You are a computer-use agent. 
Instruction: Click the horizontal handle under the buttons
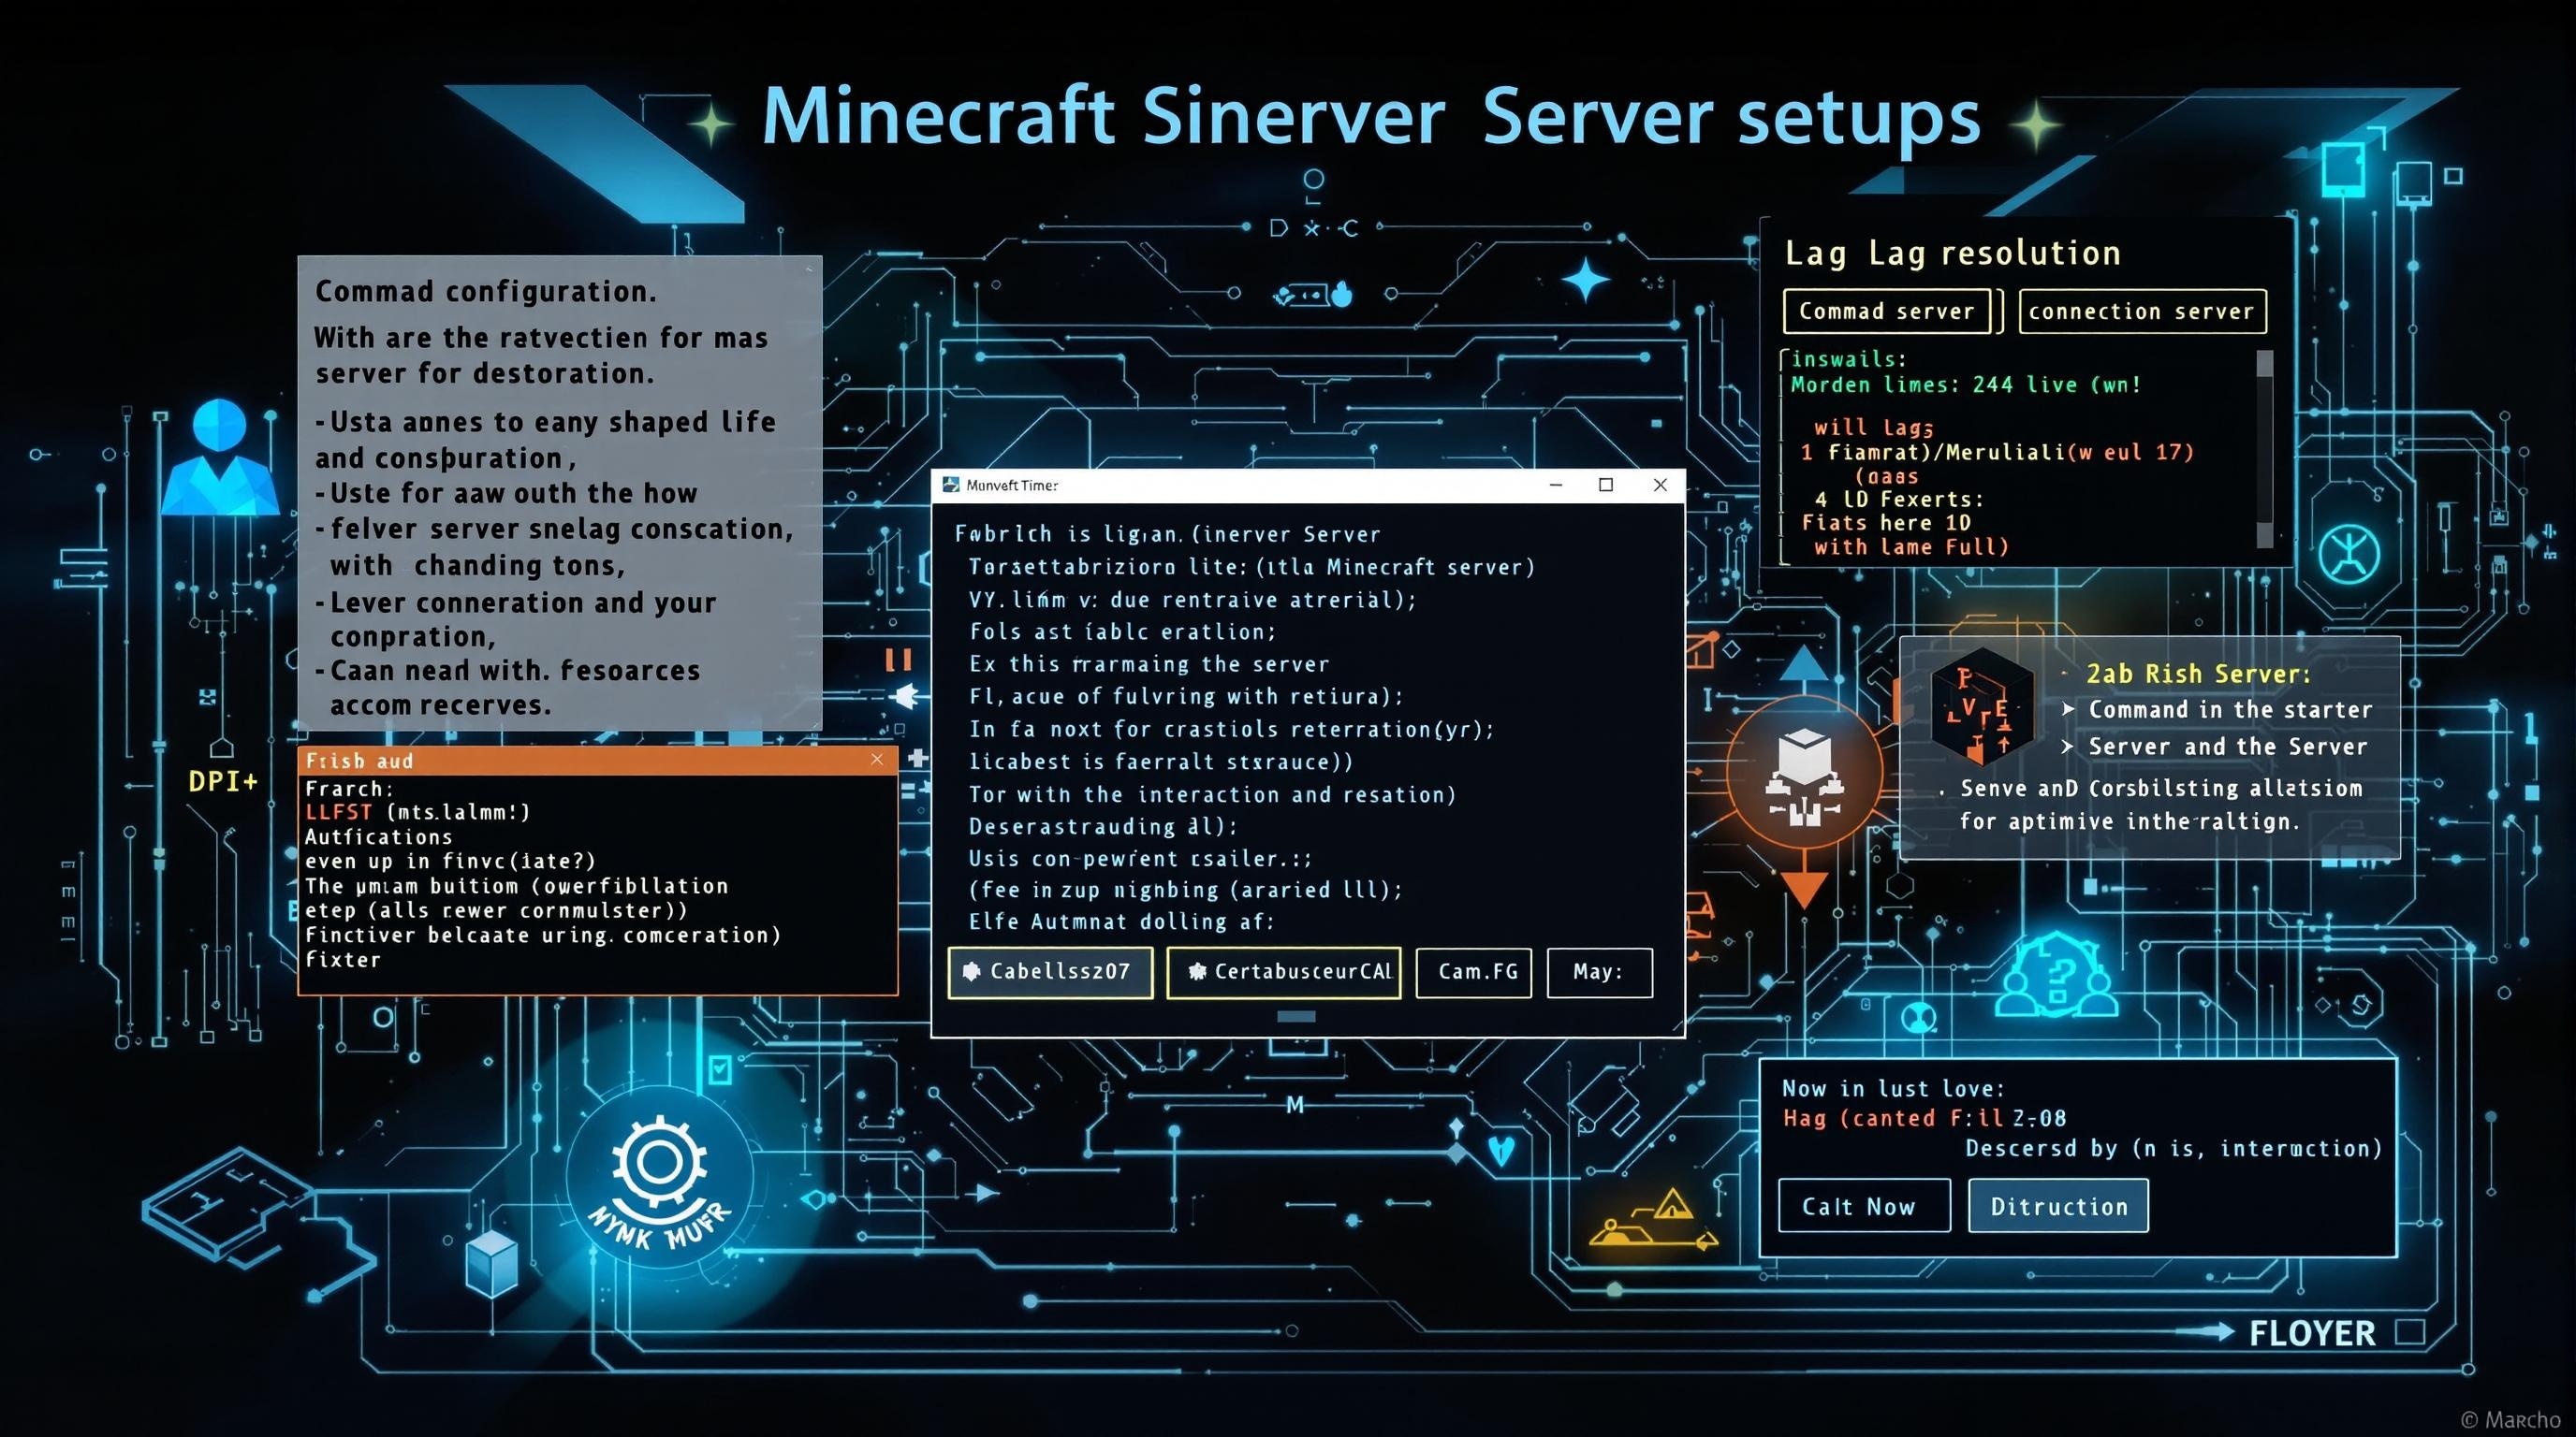1297,1016
